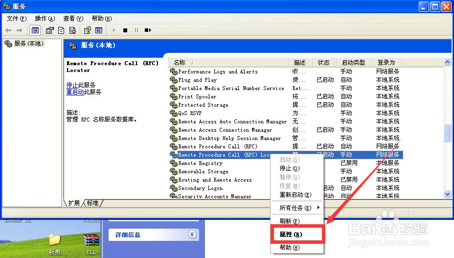Click the Forward arrow toolbar icon
Screen dimensions: 454x258
pyautogui.click(x=20, y=30)
